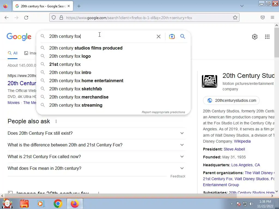Report inappropriate predictions link
The height and width of the screenshot is (209, 279).
click(163, 112)
